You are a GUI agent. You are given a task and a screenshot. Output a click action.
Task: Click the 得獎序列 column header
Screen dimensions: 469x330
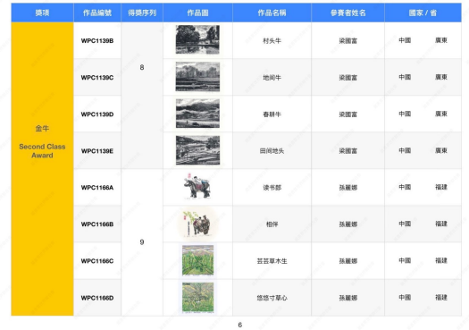coord(142,13)
